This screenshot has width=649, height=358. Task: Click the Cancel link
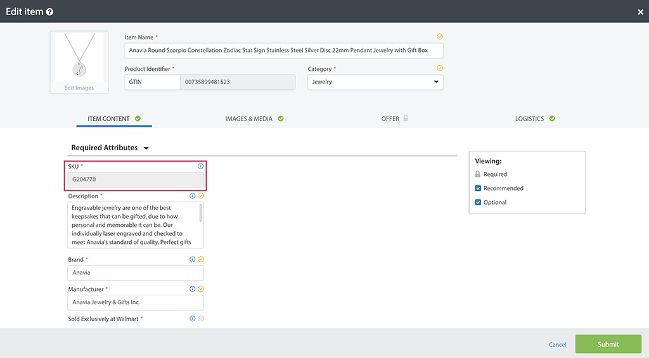(x=557, y=345)
